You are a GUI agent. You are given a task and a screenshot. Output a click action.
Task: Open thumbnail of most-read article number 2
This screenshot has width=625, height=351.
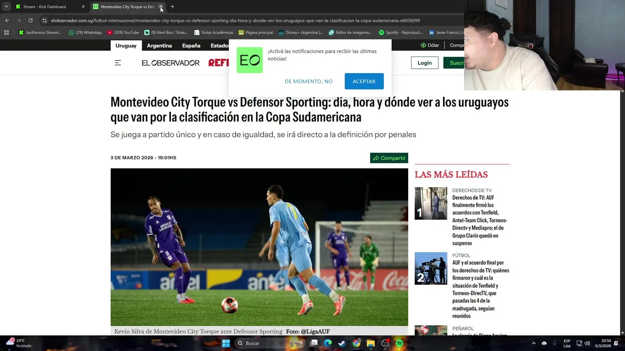[x=431, y=268]
